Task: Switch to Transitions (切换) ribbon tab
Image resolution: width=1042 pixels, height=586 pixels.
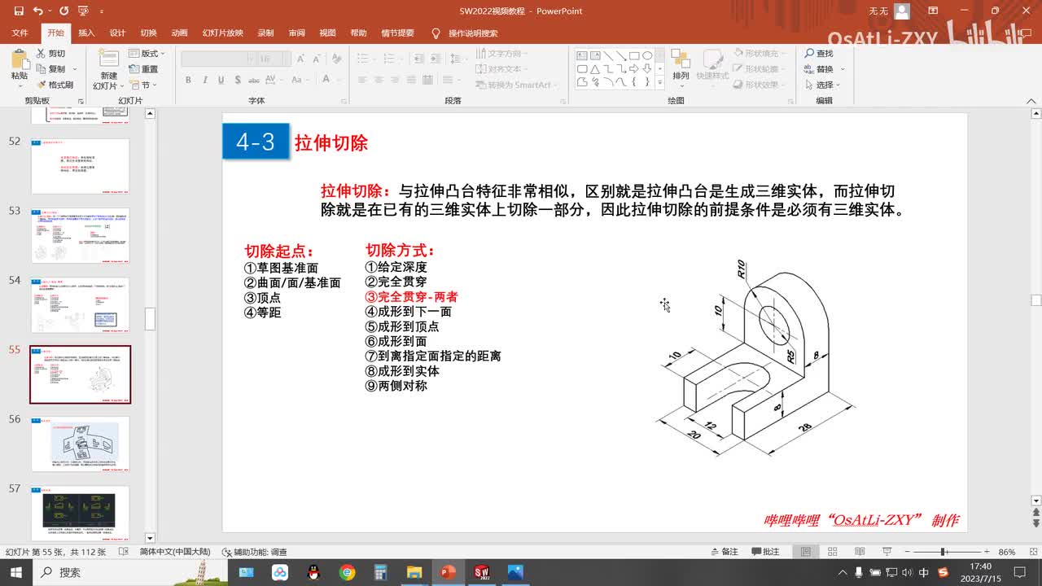Action: [148, 33]
